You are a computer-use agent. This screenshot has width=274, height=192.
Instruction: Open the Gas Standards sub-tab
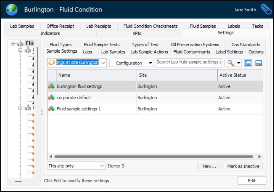pos(246,45)
